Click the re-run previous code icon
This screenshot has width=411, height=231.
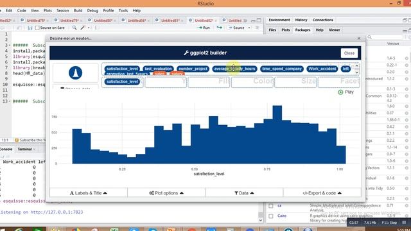tap(219, 28)
